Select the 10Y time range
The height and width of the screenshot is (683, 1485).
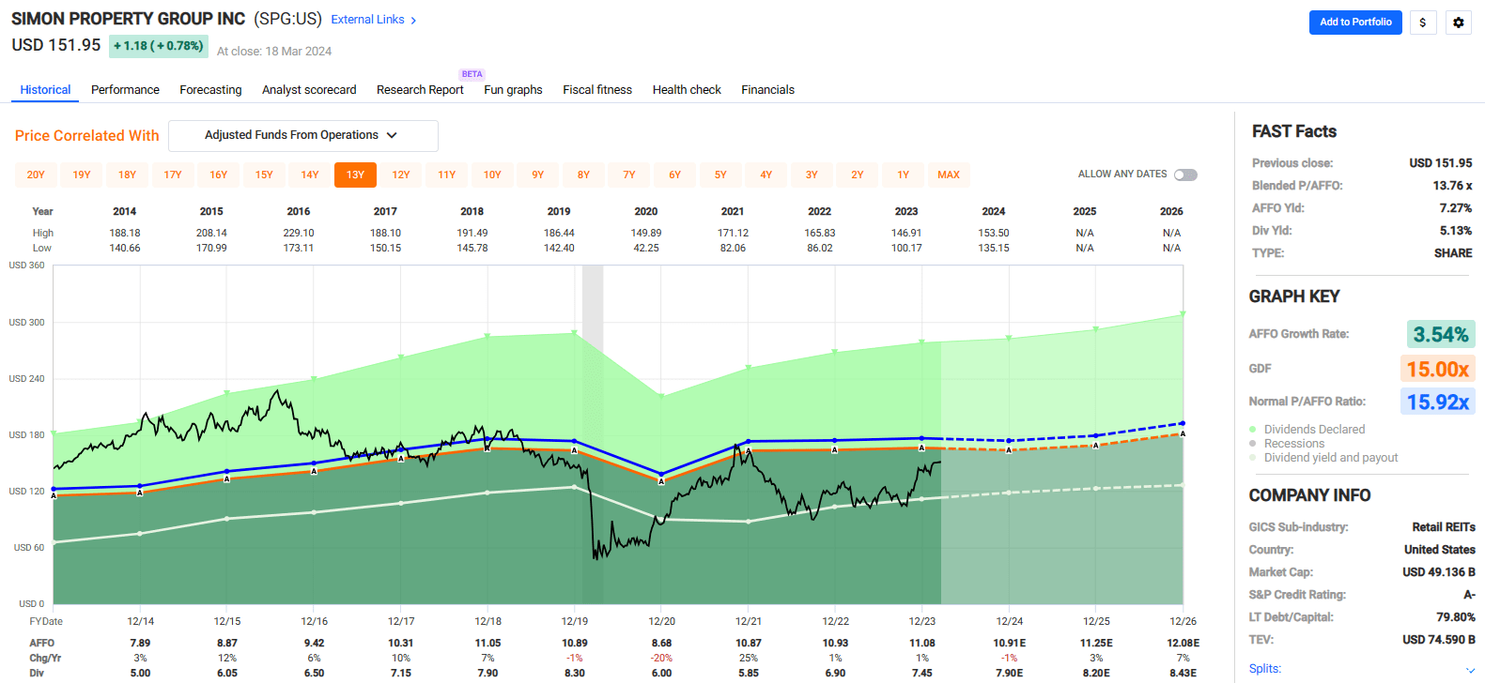click(x=492, y=175)
